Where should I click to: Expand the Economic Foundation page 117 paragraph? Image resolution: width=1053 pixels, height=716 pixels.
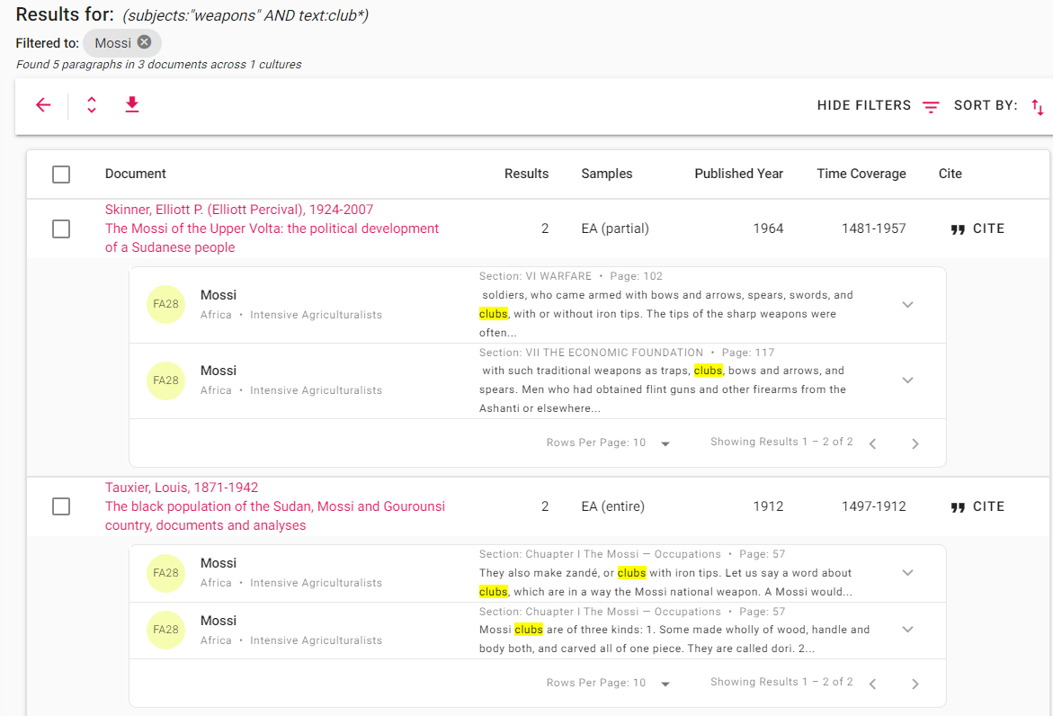(907, 380)
